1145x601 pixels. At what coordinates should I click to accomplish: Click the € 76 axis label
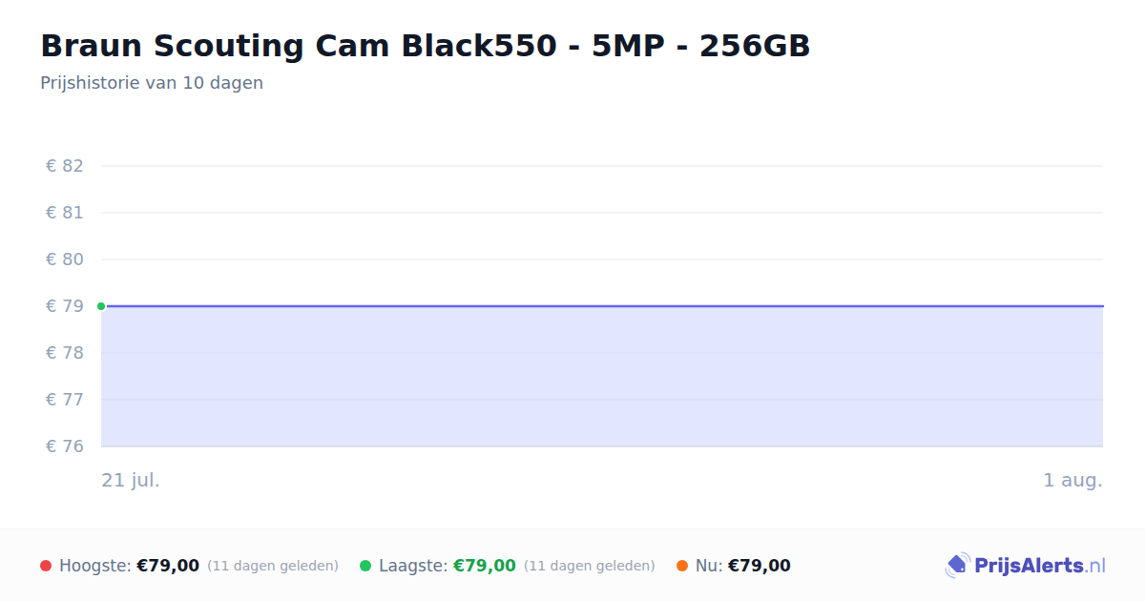(65, 446)
